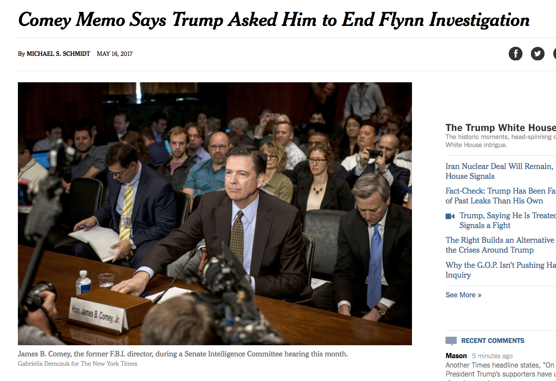Click the video camera icon beside Trump story

450,216
